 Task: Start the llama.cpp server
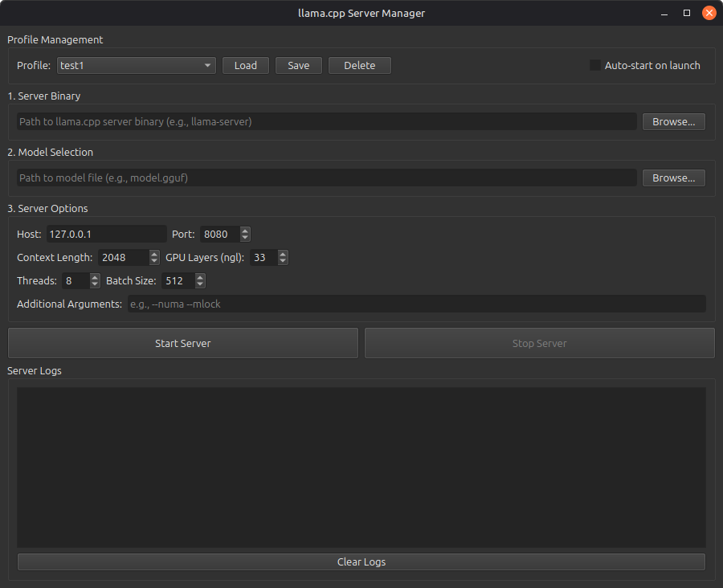182,343
